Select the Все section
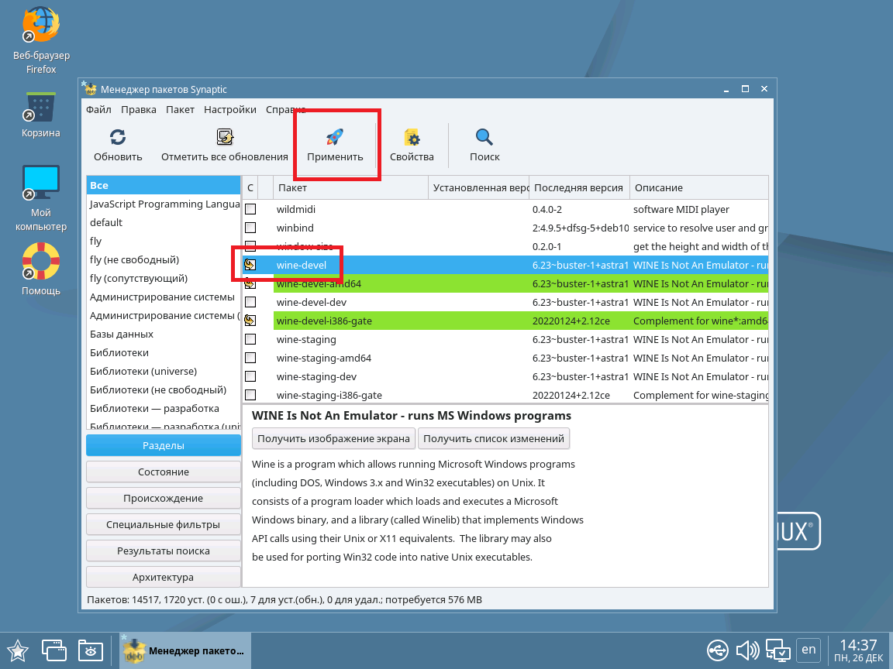This screenshot has width=893, height=669. pyautogui.click(x=164, y=186)
